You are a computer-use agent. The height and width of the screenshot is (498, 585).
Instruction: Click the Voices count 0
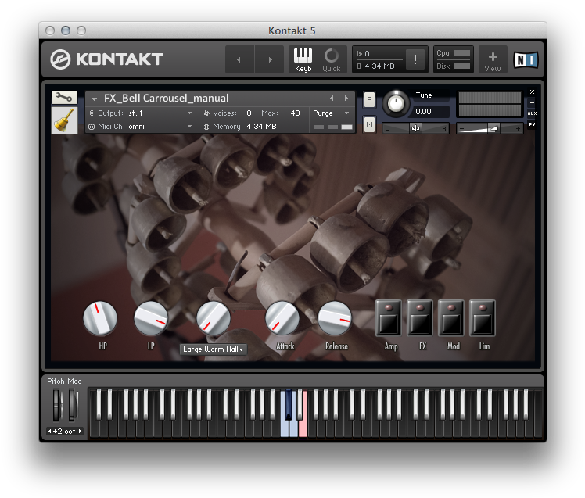click(x=249, y=113)
